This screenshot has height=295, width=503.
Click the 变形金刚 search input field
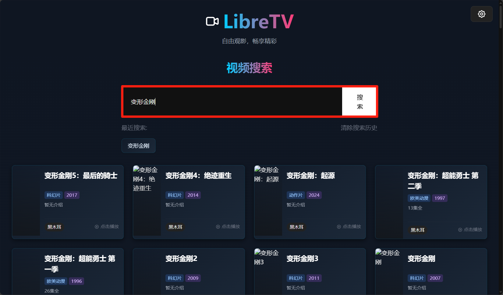coord(232,102)
